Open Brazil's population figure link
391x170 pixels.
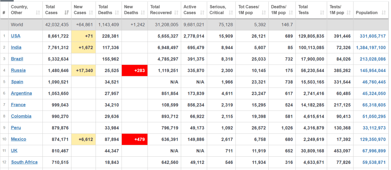pos(373,59)
